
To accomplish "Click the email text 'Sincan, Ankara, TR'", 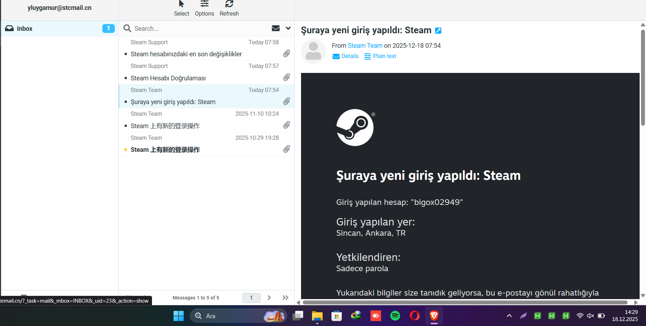I will pyautogui.click(x=371, y=233).
